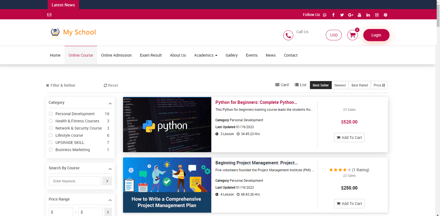Viewport: 440px width, 216px height.
Task: Collapse the Category filter panel
Action: [x=110, y=103]
